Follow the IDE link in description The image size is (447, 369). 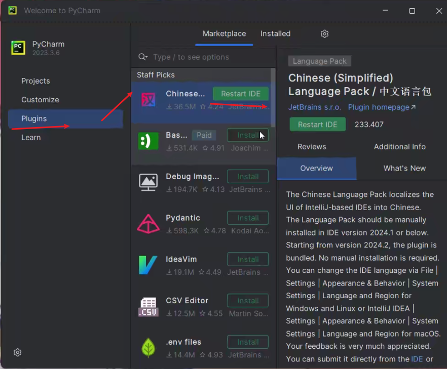click(x=417, y=359)
